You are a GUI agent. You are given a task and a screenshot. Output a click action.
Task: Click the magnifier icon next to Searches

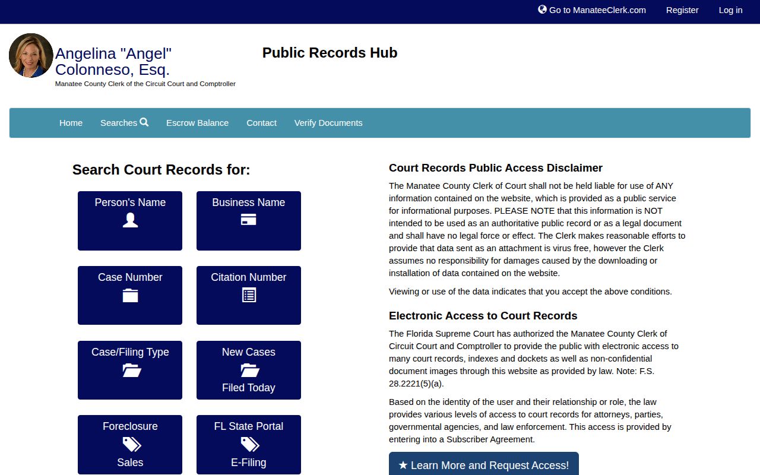click(x=144, y=122)
